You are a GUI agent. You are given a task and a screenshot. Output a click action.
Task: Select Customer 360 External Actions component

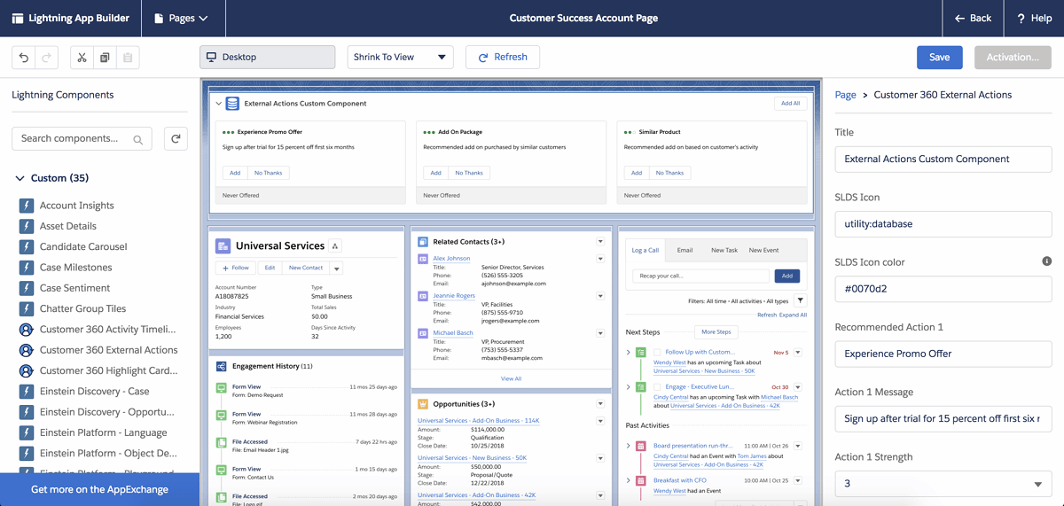coord(108,350)
